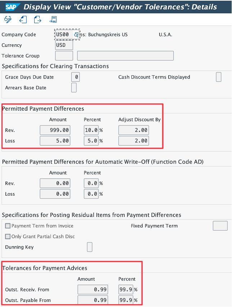The image size is (232, 307).
Task: Toggle Cash Discount Terms Displayed
Action: click(x=219, y=77)
